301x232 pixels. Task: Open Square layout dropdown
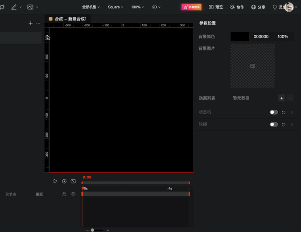(x=115, y=7)
